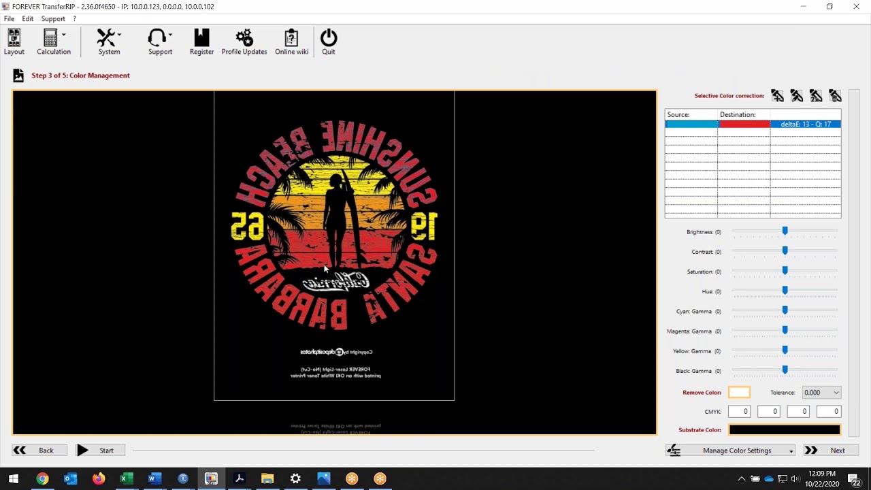This screenshot has height=490, width=871.
Task: Open the Edit menu
Action: pyautogui.click(x=27, y=19)
